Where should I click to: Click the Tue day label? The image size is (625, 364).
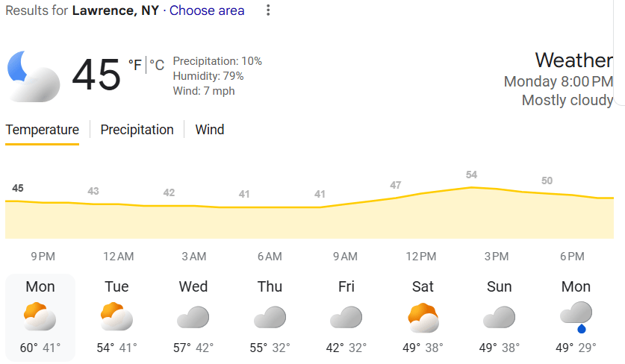tap(116, 286)
